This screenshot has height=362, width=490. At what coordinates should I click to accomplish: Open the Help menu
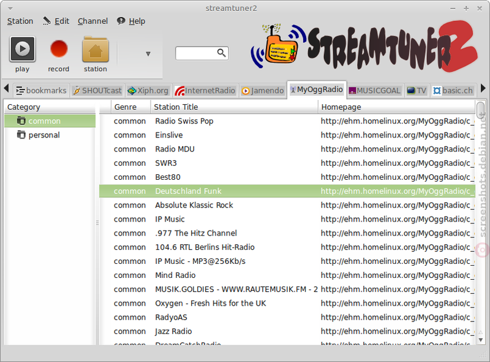point(131,21)
